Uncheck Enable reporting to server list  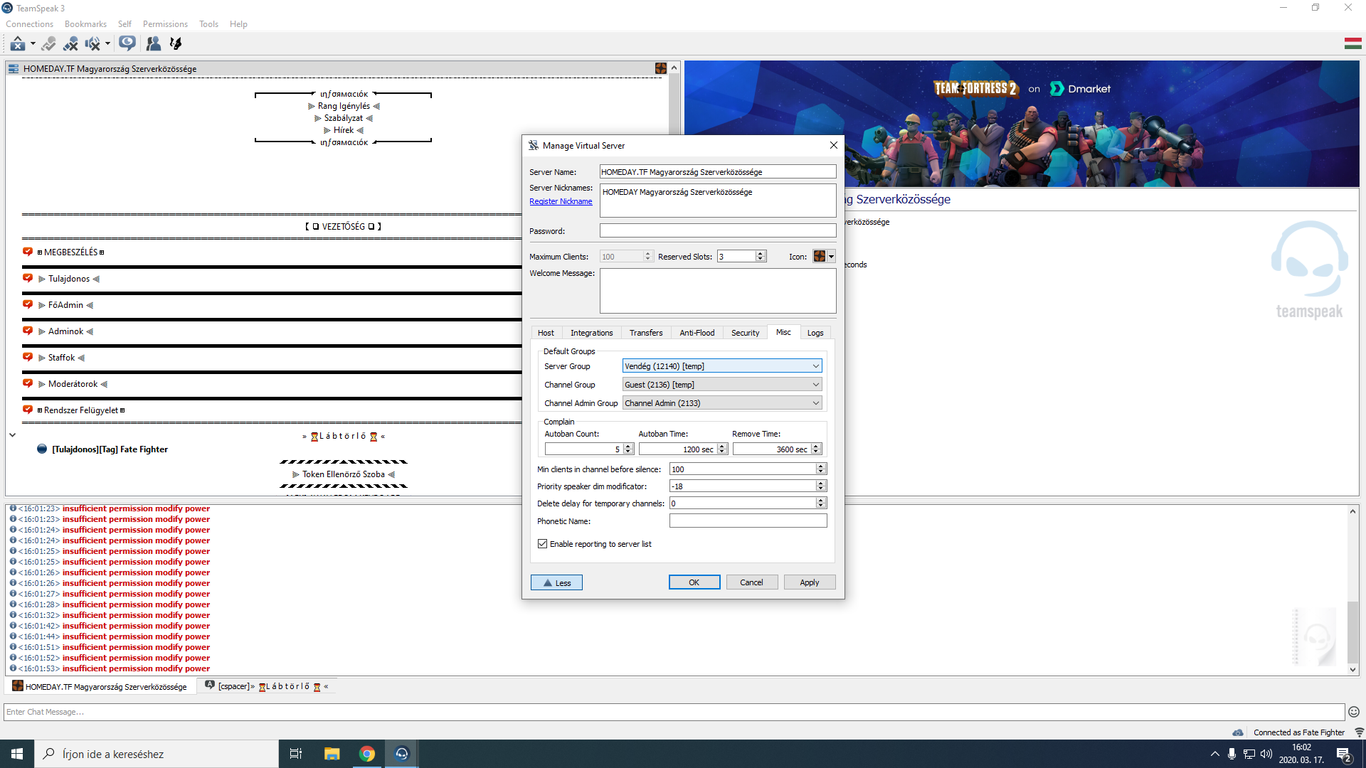[x=543, y=544]
